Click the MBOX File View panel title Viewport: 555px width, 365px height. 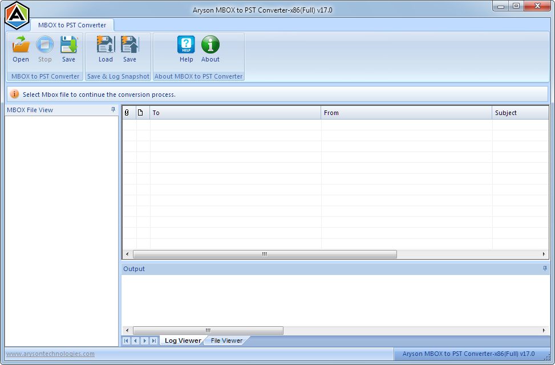[x=30, y=110]
